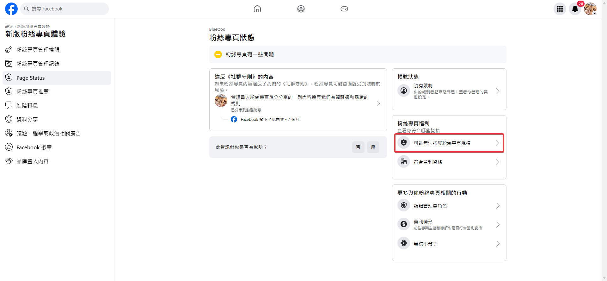Open Facebook 徽章 sidebar item
The image size is (607, 281).
pyautogui.click(x=34, y=147)
